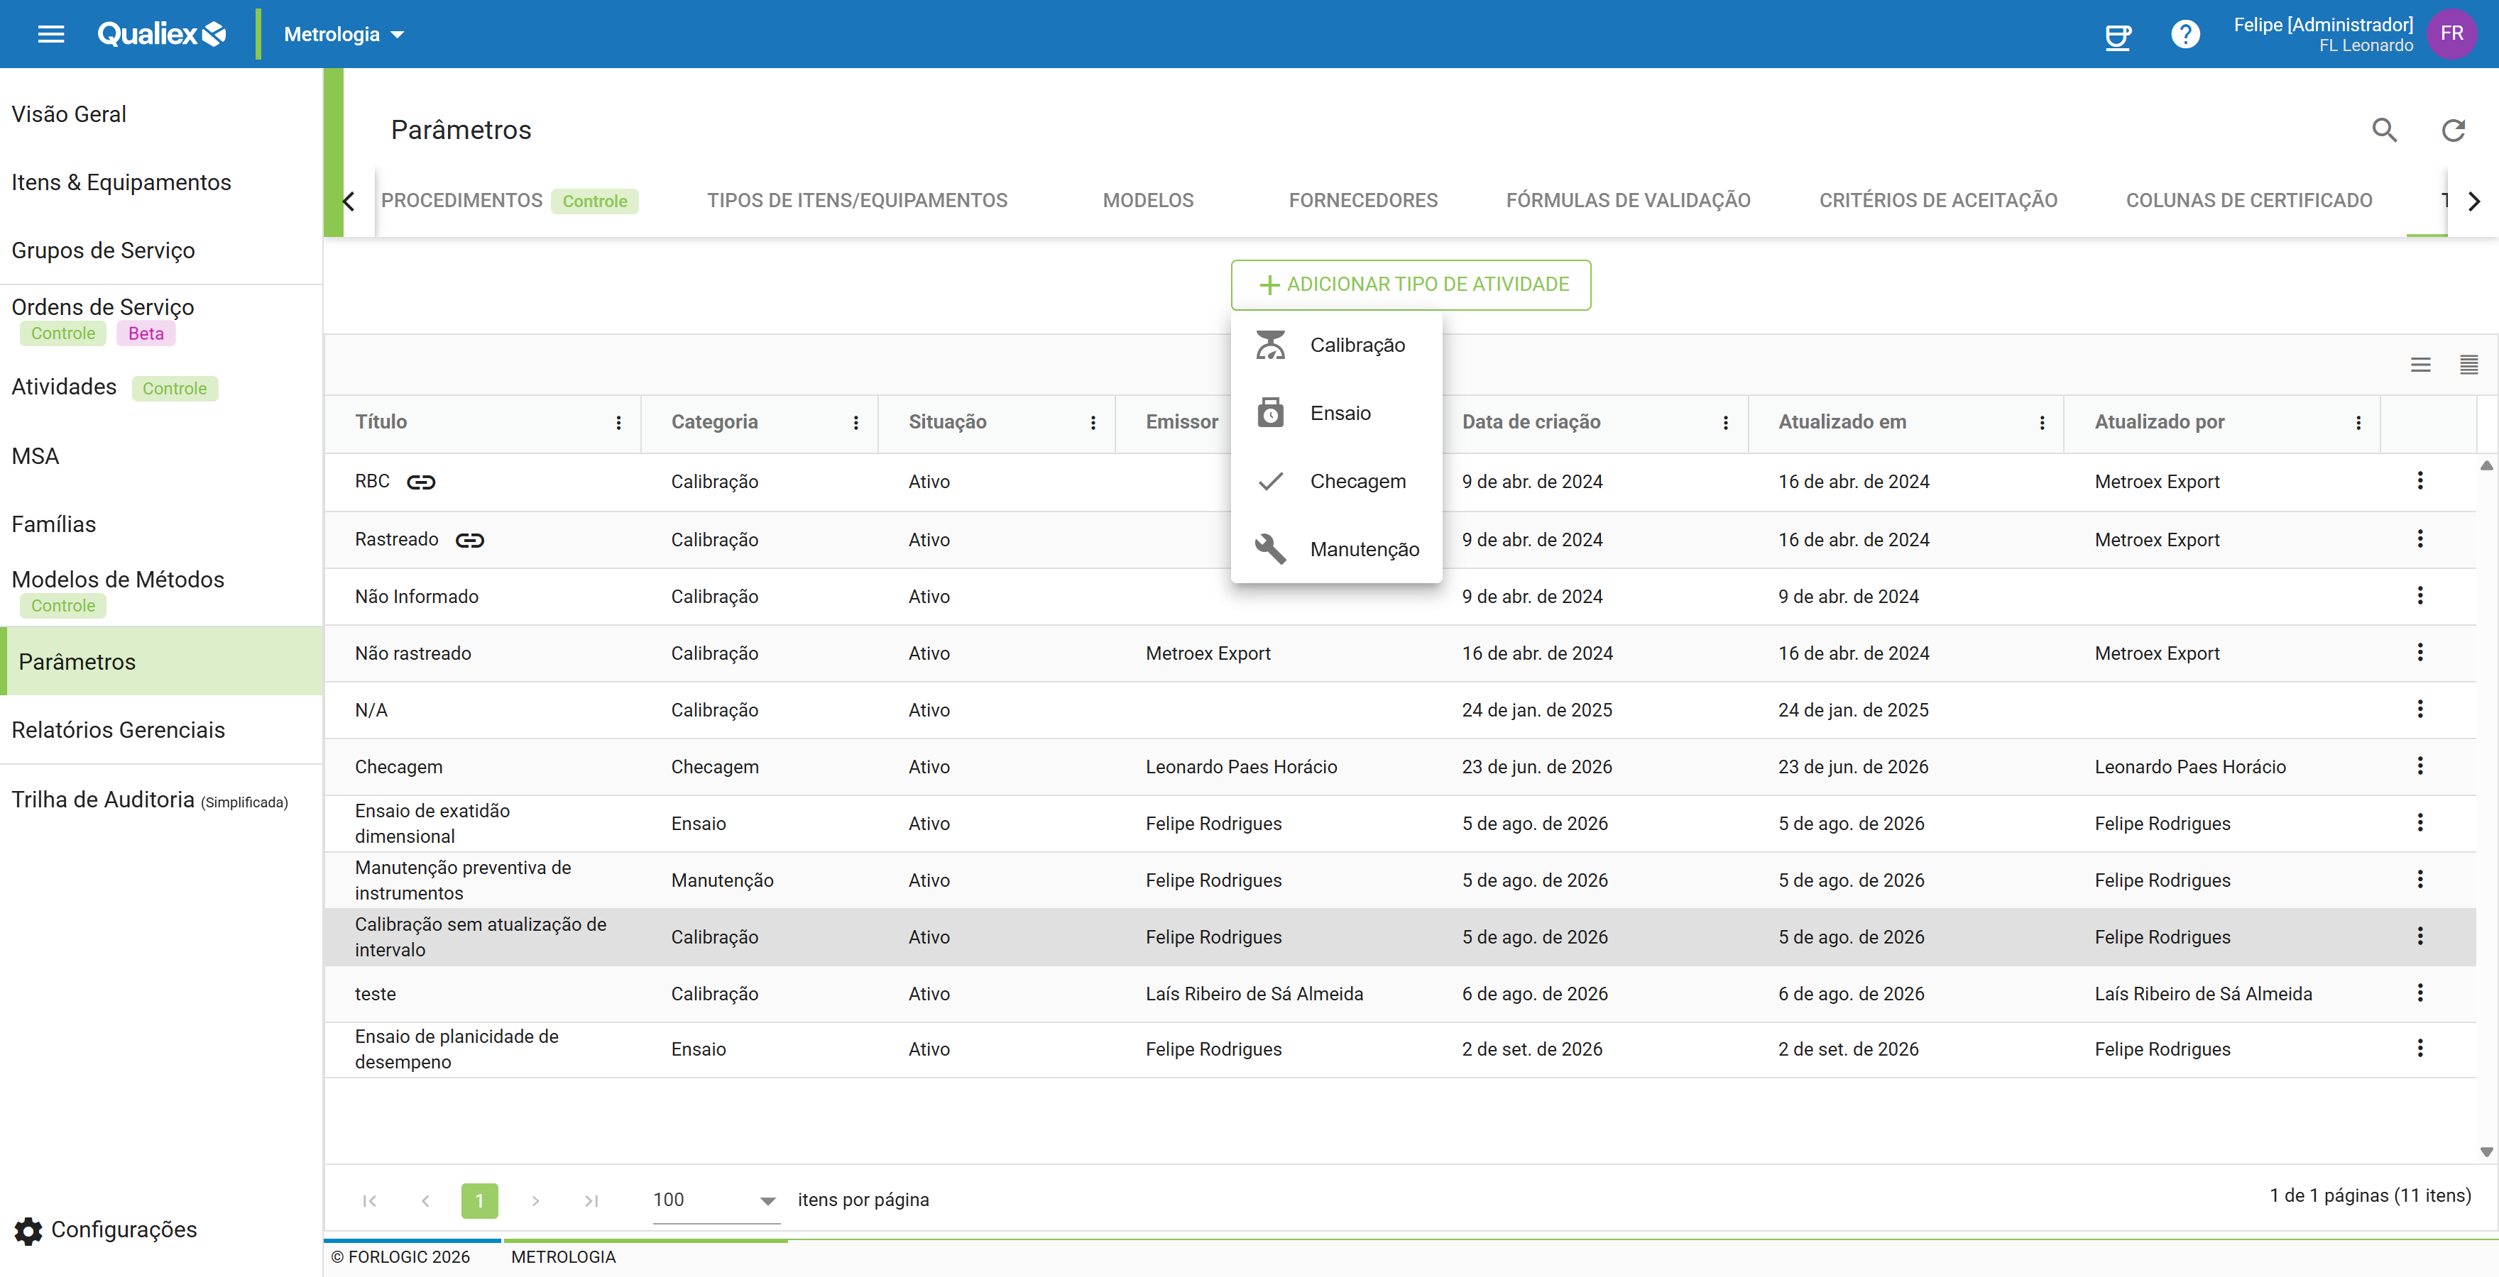Click the Qualiex logo
The width and height of the screenshot is (2499, 1277).
[x=161, y=34]
